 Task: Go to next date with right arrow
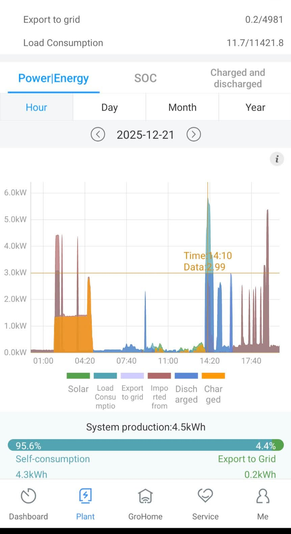[x=194, y=134]
